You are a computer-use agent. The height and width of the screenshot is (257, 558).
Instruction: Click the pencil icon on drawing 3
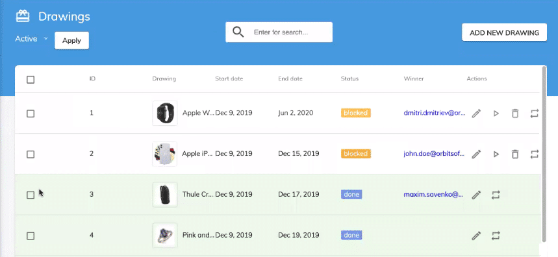477,195
